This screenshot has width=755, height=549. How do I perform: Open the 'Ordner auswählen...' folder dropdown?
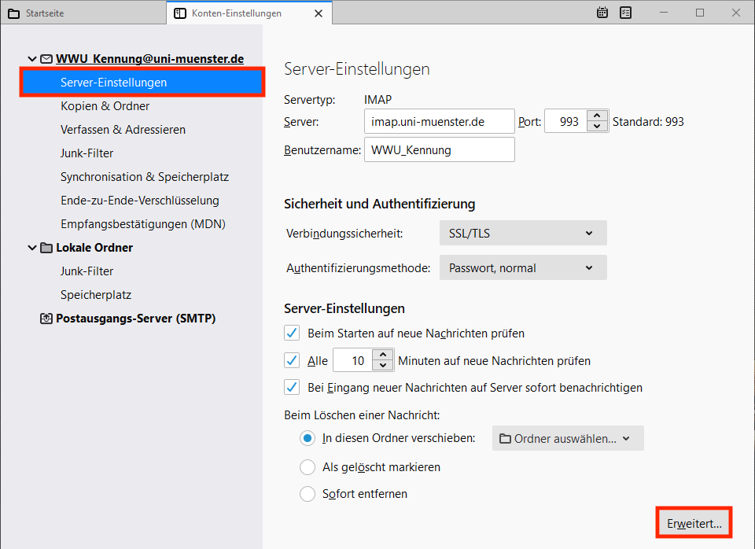(568, 439)
